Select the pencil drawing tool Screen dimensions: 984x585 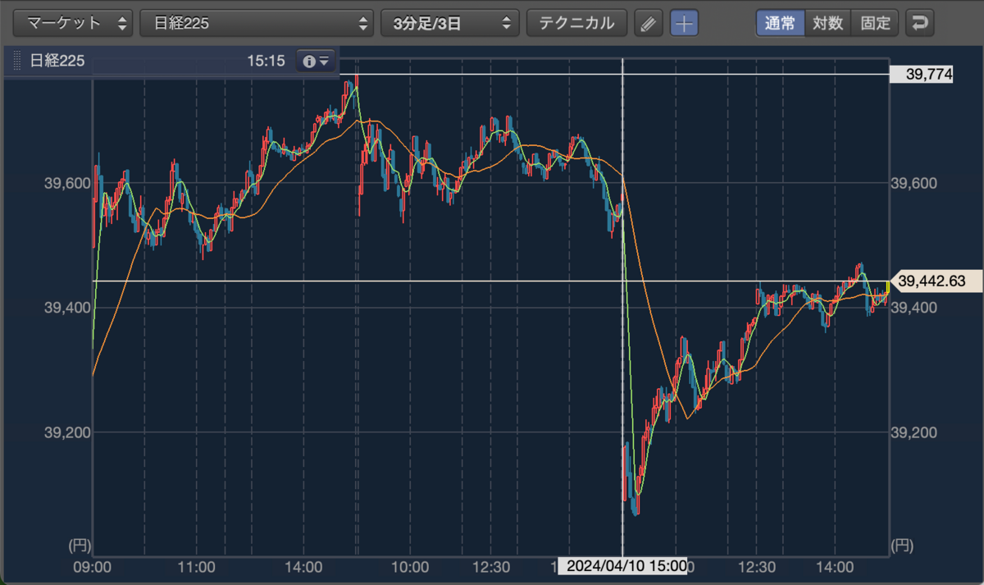[648, 23]
